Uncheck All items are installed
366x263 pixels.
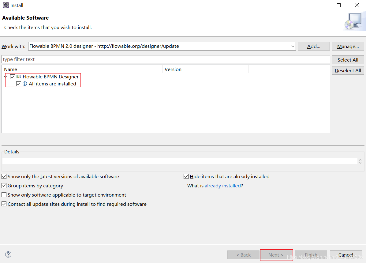(19, 84)
